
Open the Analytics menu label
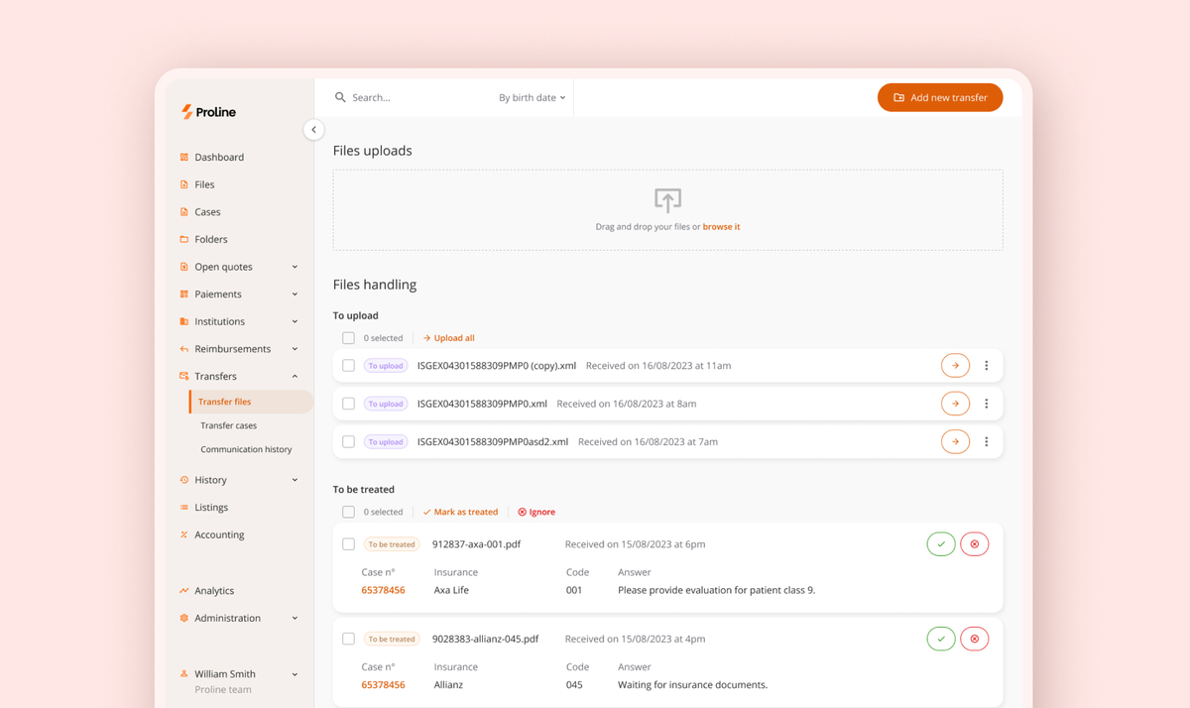point(214,590)
